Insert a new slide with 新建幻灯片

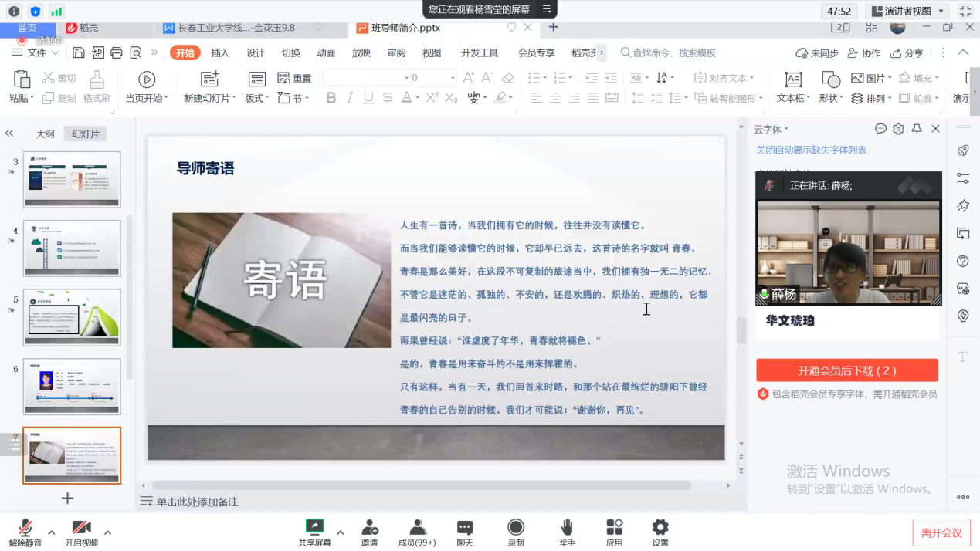click(210, 85)
